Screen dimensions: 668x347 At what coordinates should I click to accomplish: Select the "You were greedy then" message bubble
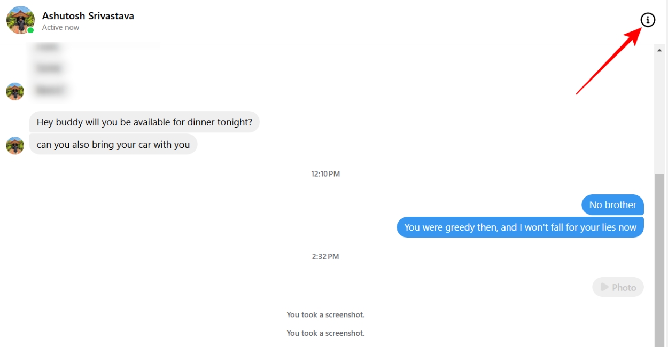pos(520,227)
